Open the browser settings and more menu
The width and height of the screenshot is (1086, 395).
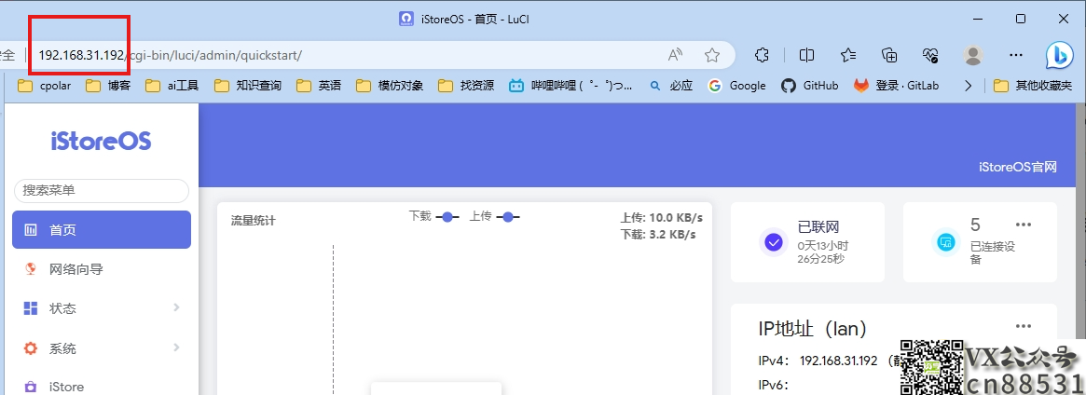[x=1015, y=55]
